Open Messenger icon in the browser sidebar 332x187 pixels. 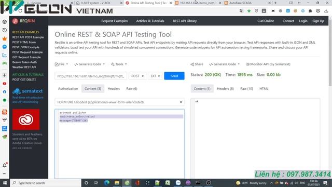click(x=5, y=47)
